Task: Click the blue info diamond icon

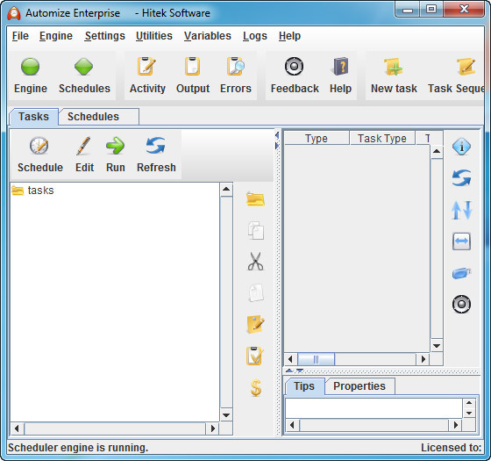Action: click(461, 147)
